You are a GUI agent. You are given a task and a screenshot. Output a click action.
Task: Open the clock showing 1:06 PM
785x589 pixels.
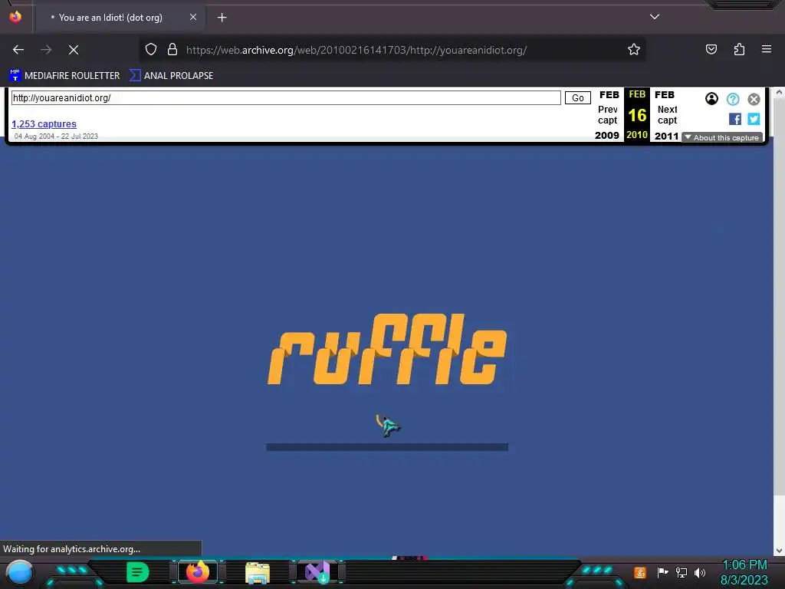[744, 572]
